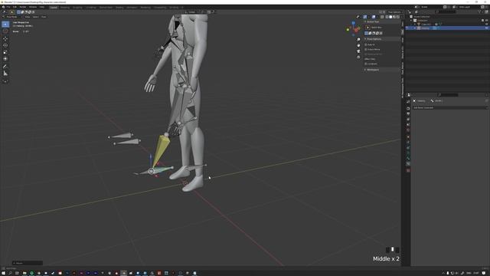Open the View Layer properties tab
Viewport: 490px width, 276px height.
pyautogui.click(x=408, y=120)
